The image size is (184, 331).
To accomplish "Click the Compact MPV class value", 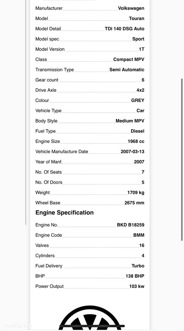I will click(129, 60).
